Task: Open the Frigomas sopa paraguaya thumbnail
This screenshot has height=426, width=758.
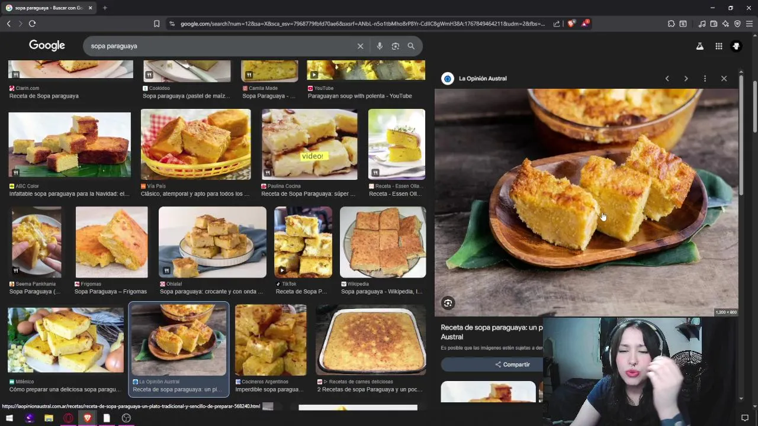Action: (111, 242)
